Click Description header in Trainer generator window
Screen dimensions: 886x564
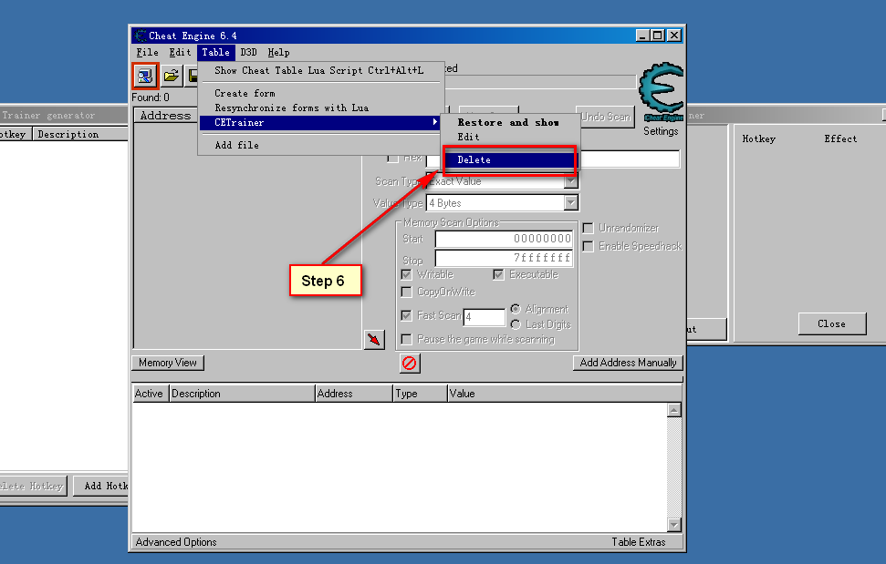tap(80, 134)
